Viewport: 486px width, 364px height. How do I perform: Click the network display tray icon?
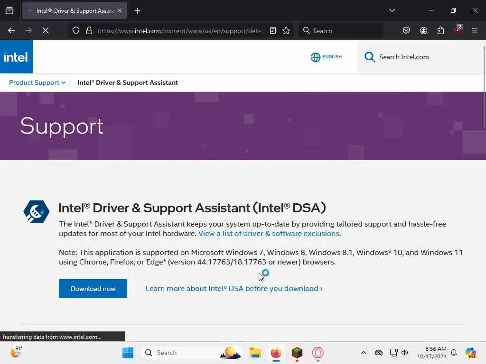(x=393, y=353)
